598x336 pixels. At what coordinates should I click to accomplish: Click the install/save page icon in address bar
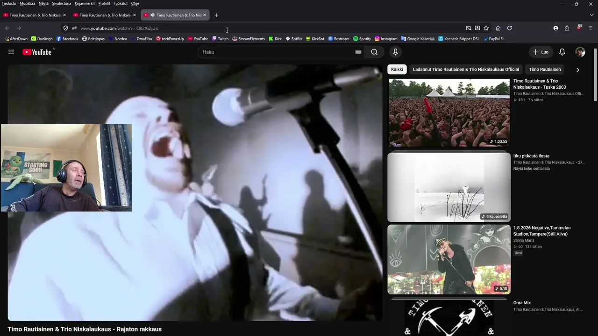[x=477, y=28]
